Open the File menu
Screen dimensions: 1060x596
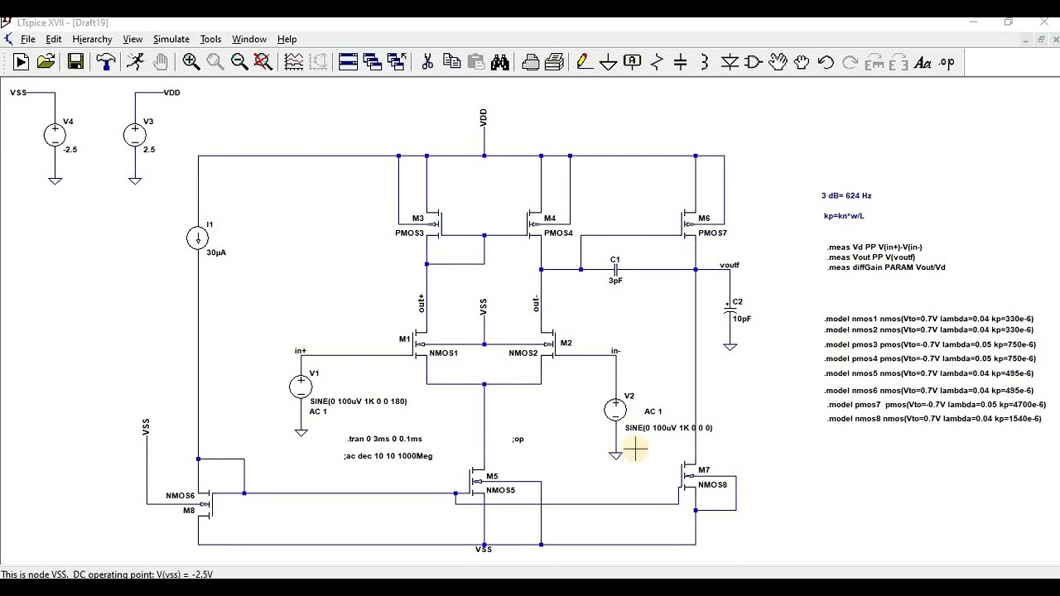pyautogui.click(x=27, y=39)
